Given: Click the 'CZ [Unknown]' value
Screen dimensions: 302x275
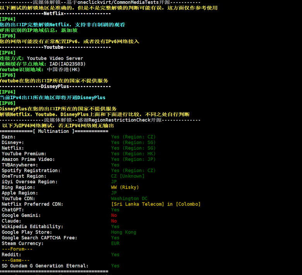Looking at the screenshot, I should coord(127,176).
